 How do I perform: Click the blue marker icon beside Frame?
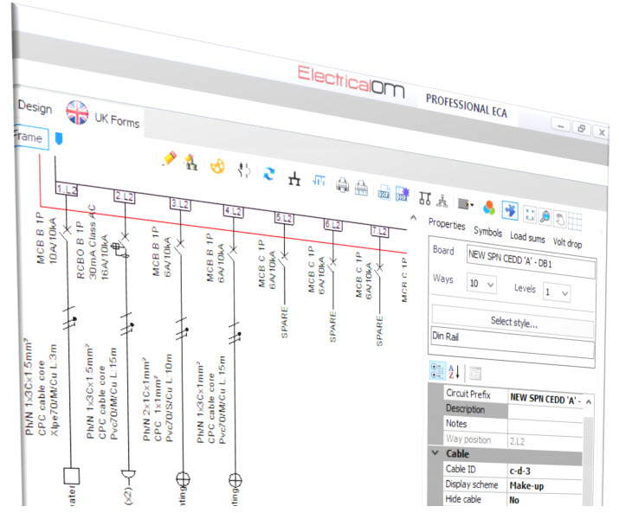(x=58, y=138)
